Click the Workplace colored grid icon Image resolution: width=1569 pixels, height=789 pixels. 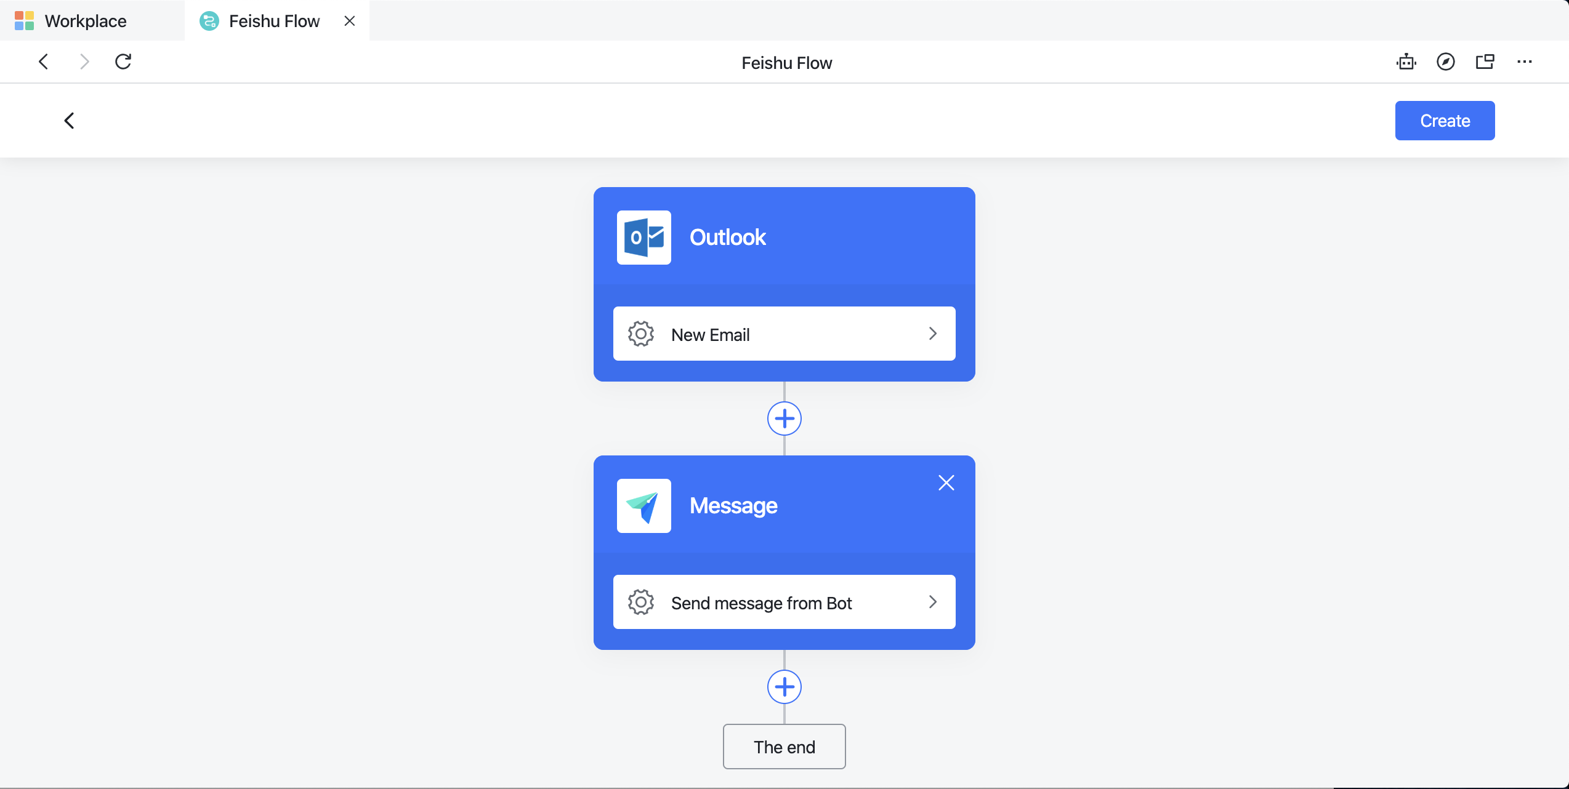tap(24, 21)
